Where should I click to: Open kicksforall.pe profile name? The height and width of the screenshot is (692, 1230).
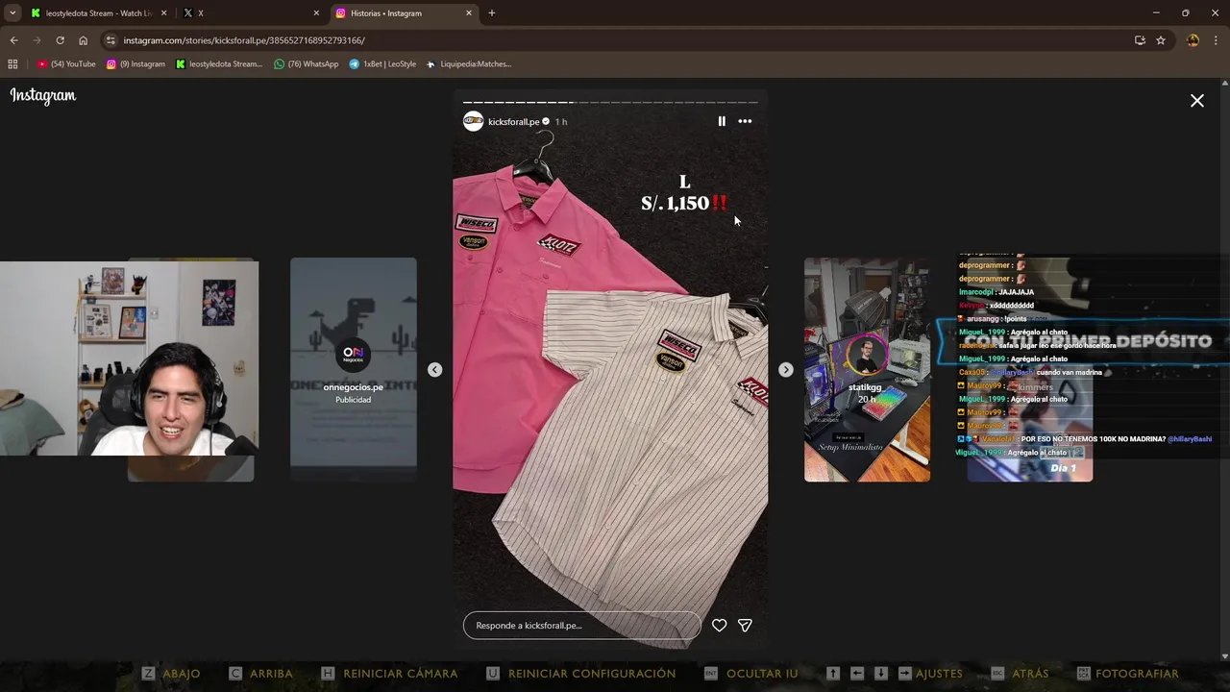click(513, 122)
